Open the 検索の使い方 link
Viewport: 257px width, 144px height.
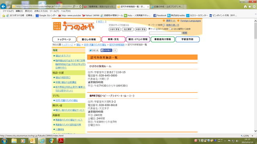[173, 25]
